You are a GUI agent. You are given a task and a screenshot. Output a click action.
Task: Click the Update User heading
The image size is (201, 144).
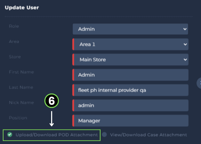(x=22, y=8)
